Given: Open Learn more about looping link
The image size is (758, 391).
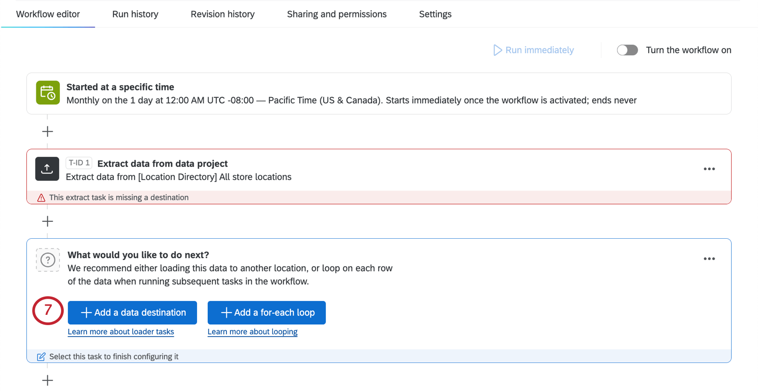Looking at the screenshot, I should click(x=252, y=332).
